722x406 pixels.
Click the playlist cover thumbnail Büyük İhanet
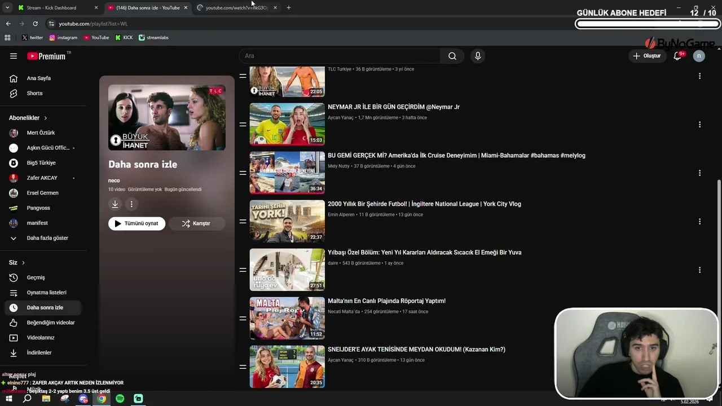pos(167,117)
